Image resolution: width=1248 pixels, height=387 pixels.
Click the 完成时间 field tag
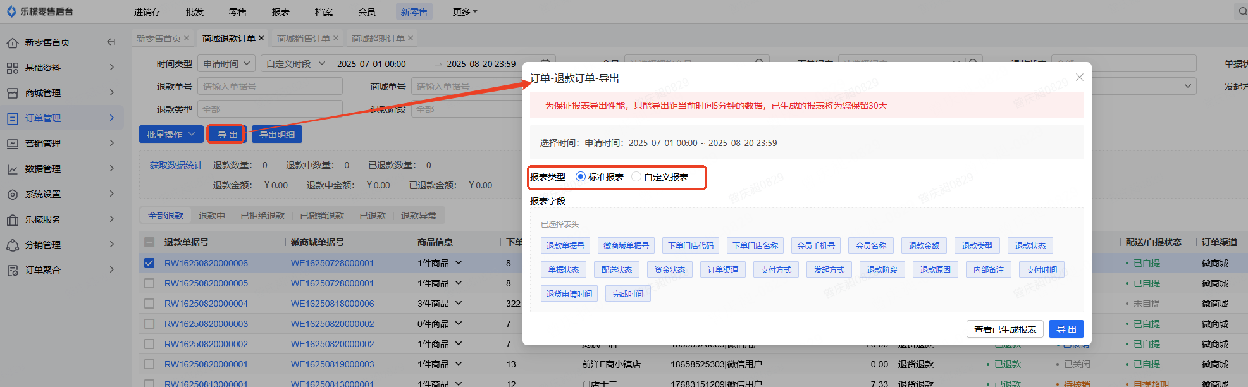pos(628,293)
